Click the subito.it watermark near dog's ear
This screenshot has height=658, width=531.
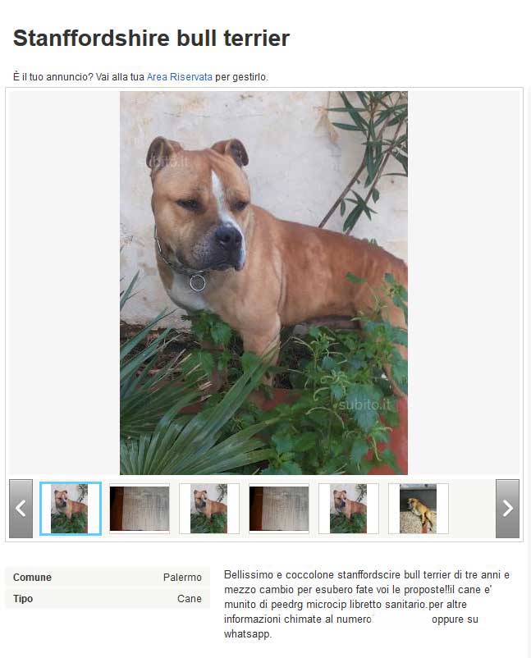tap(170, 162)
